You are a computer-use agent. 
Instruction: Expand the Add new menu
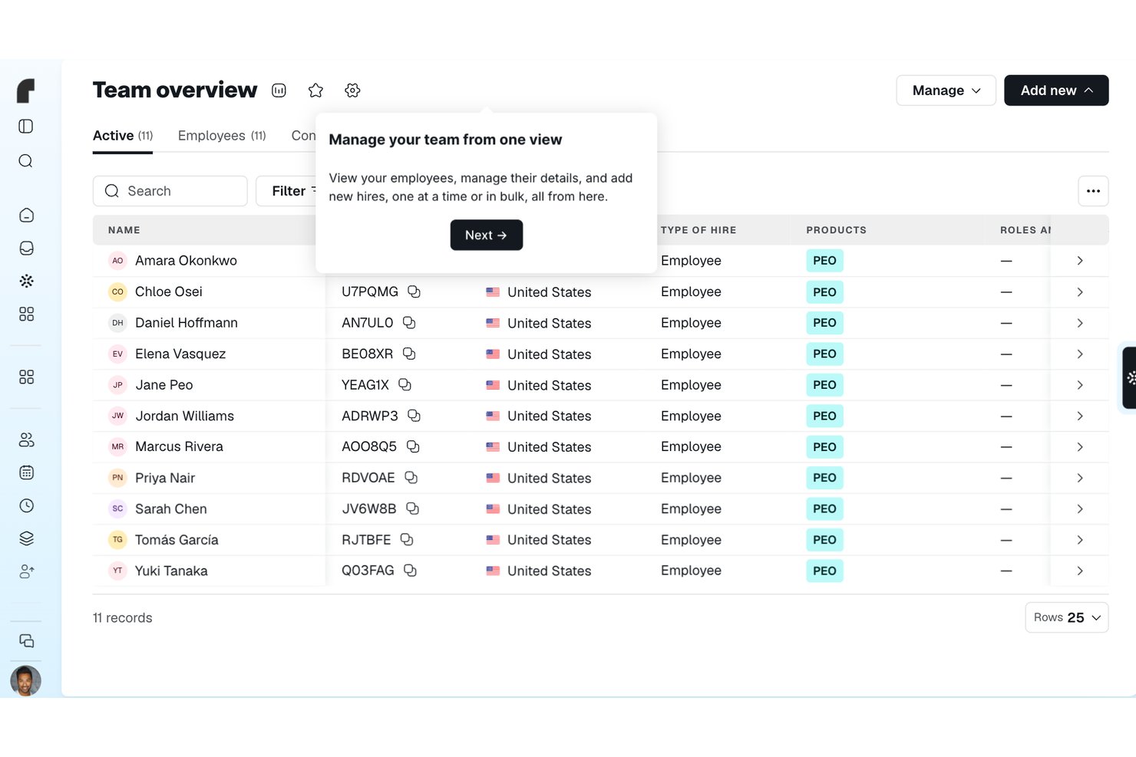coord(1056,91)
